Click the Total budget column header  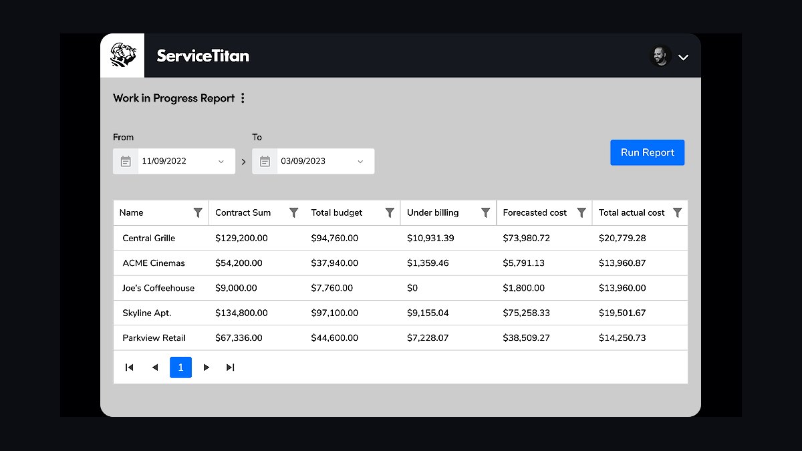[337, 212]
